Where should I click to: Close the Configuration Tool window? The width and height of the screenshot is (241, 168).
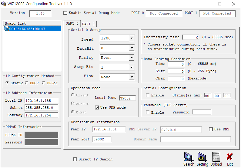pos(234,4)
